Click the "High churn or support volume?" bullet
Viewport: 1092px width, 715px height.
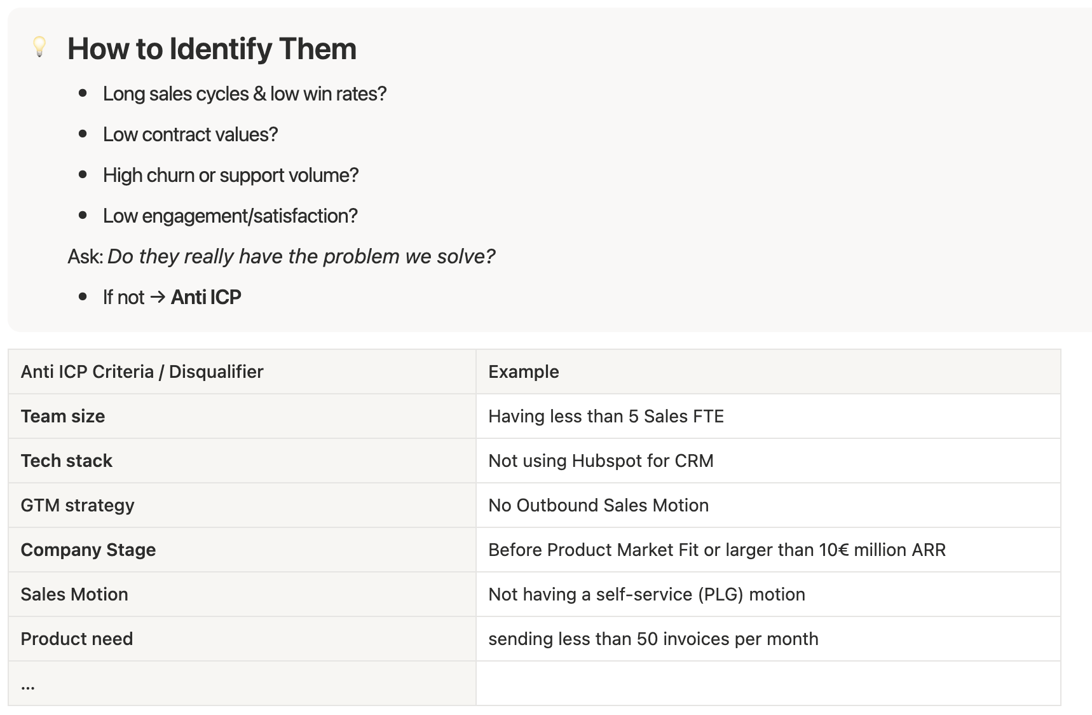[231, 176]
